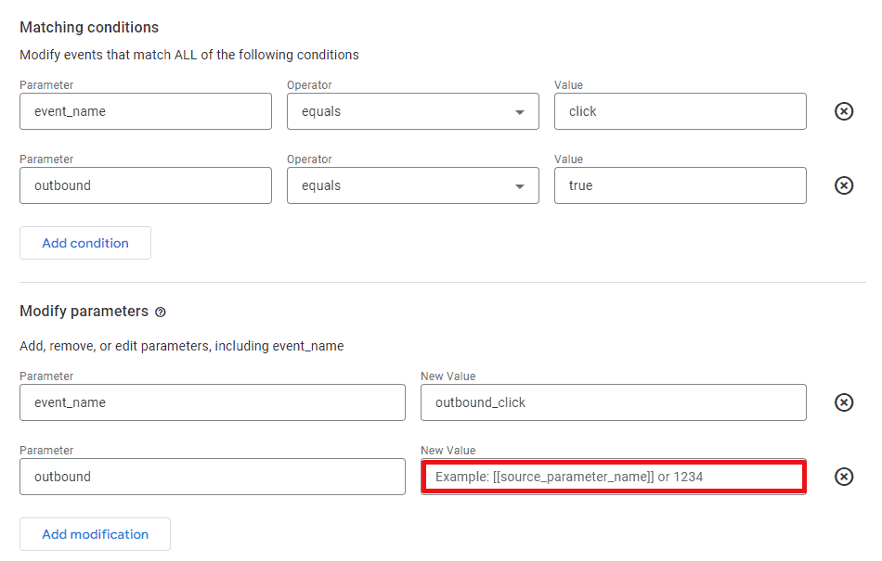Click the outbound field under Modify parameters
Image resolution: width=882 pixels, height=561 pixels.
tap(212, 476)
